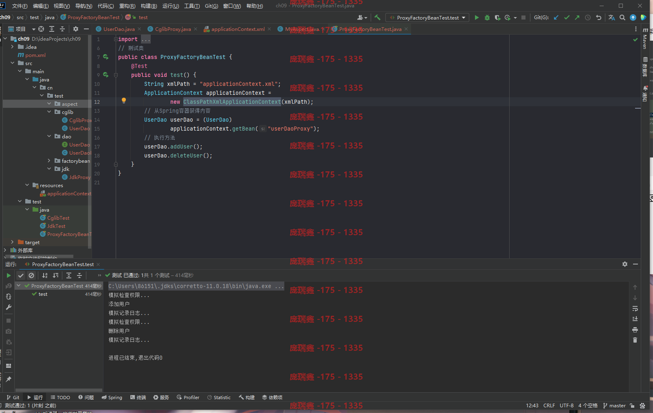653x413 pixels.
Task: Expand the profiler run options arrow
Action: [515, 18]
